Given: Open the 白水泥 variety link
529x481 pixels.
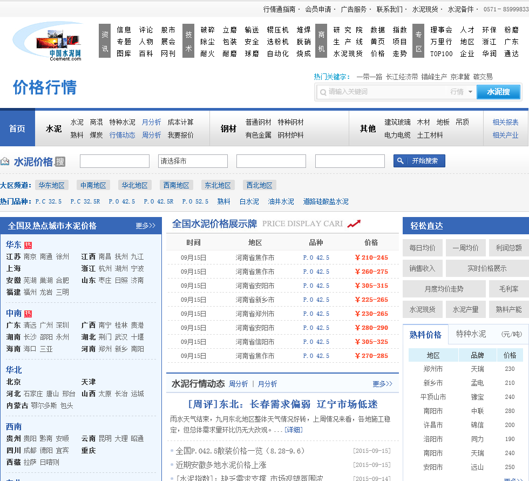Looking at the screenshot, I should (249, 201).
